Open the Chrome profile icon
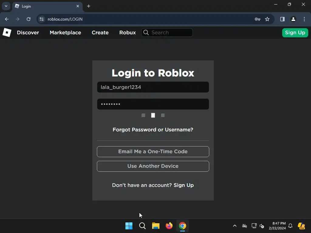This screenshot has width=311, height=233. (293, 19)
